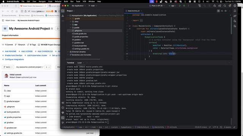Click Configure Integrations link
243x136 pixels.
[13, 59]
